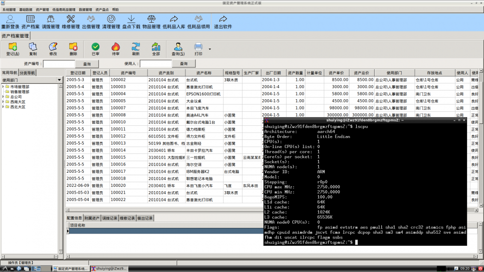484x272 pixels.
Task: Click 低耗品入库 consumables stock-in icon
Action: click(174, 22)
